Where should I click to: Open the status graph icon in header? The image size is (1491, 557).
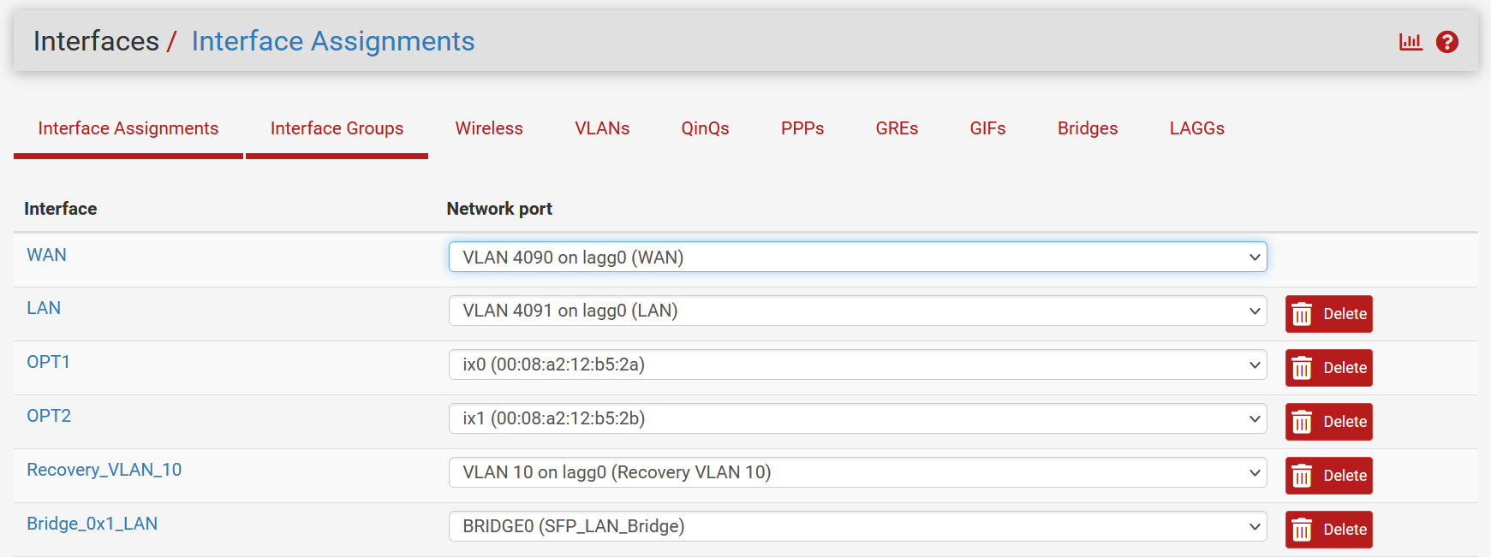click(x=1410, y=42)
